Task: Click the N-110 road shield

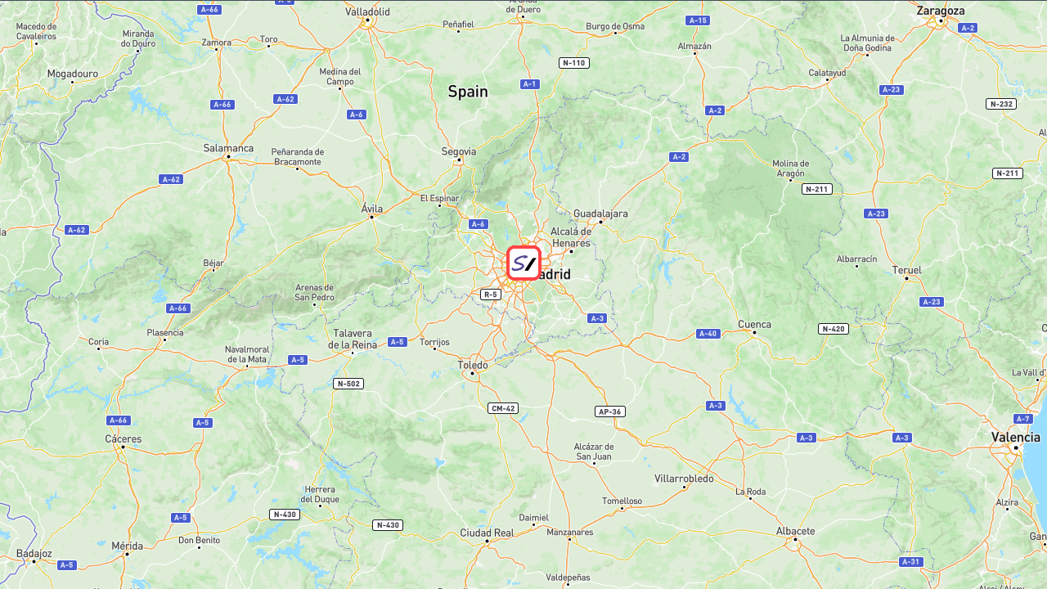Action: (x=574, y=63)
